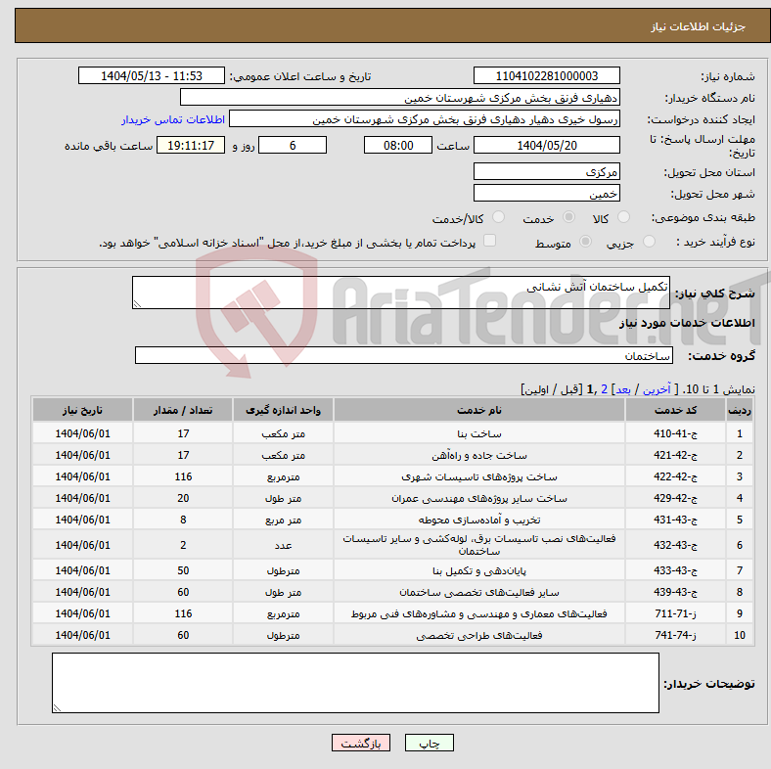Click service code ج-43-439
This screenshot has width=771, height=769.
676,593
